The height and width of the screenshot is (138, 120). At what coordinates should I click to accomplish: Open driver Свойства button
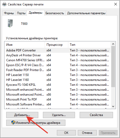[96, 115]
